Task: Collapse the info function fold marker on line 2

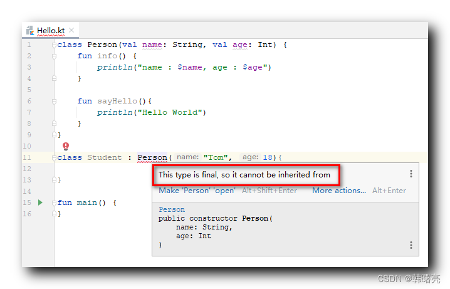Action: click(54, 56)
